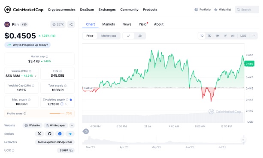263x158 pixels.
Task: Click the CoinMarketCap logo
Action: pyautogui.click(x=24, y=10)
